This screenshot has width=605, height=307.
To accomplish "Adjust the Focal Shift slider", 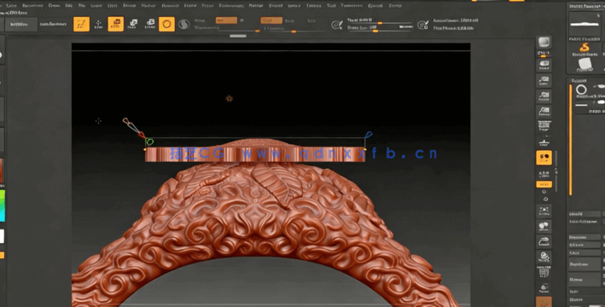I will pos(380,20).
